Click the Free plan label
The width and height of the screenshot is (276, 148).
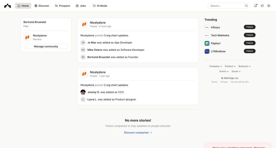[x=26, y=26]
